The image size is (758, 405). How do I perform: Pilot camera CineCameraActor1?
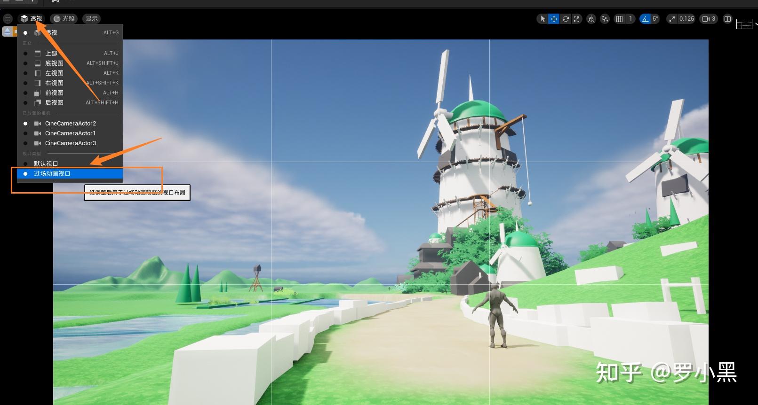[70, 133]
